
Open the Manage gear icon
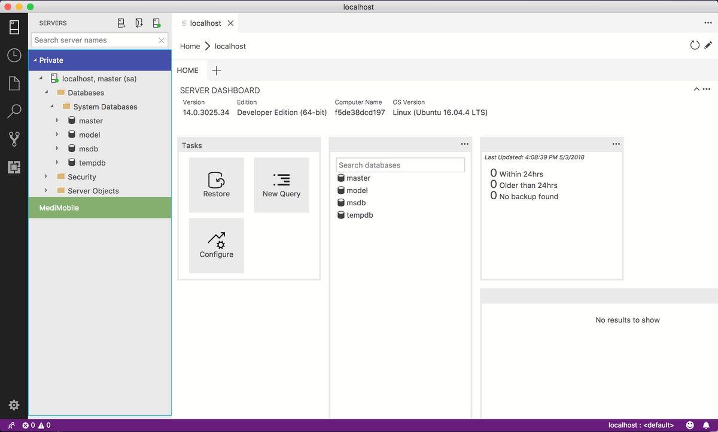click(14, 405)
